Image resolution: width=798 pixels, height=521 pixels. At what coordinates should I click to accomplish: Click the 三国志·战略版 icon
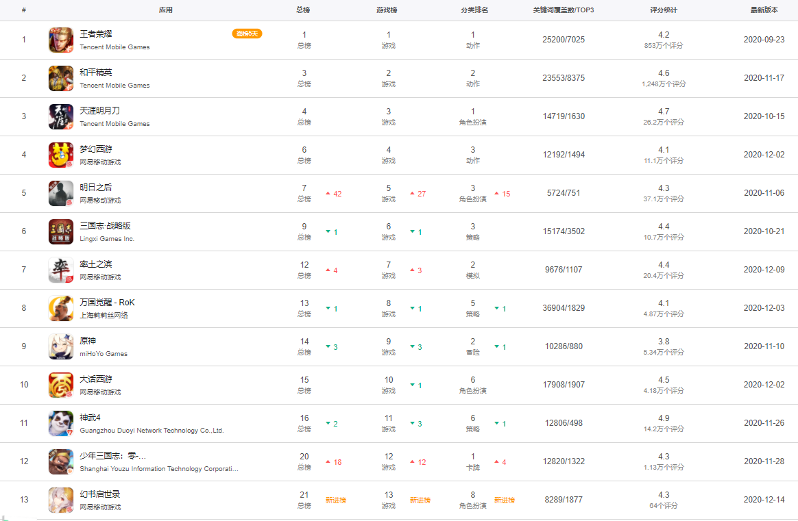coord(61,231)
